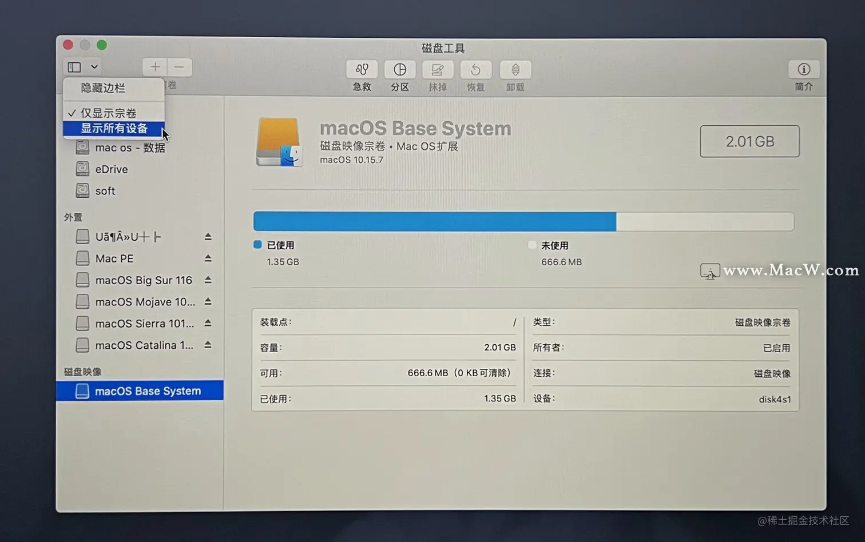Screen dimensions: 865x542
Task: Click the device value disk4s1
Action: point(775,399)
